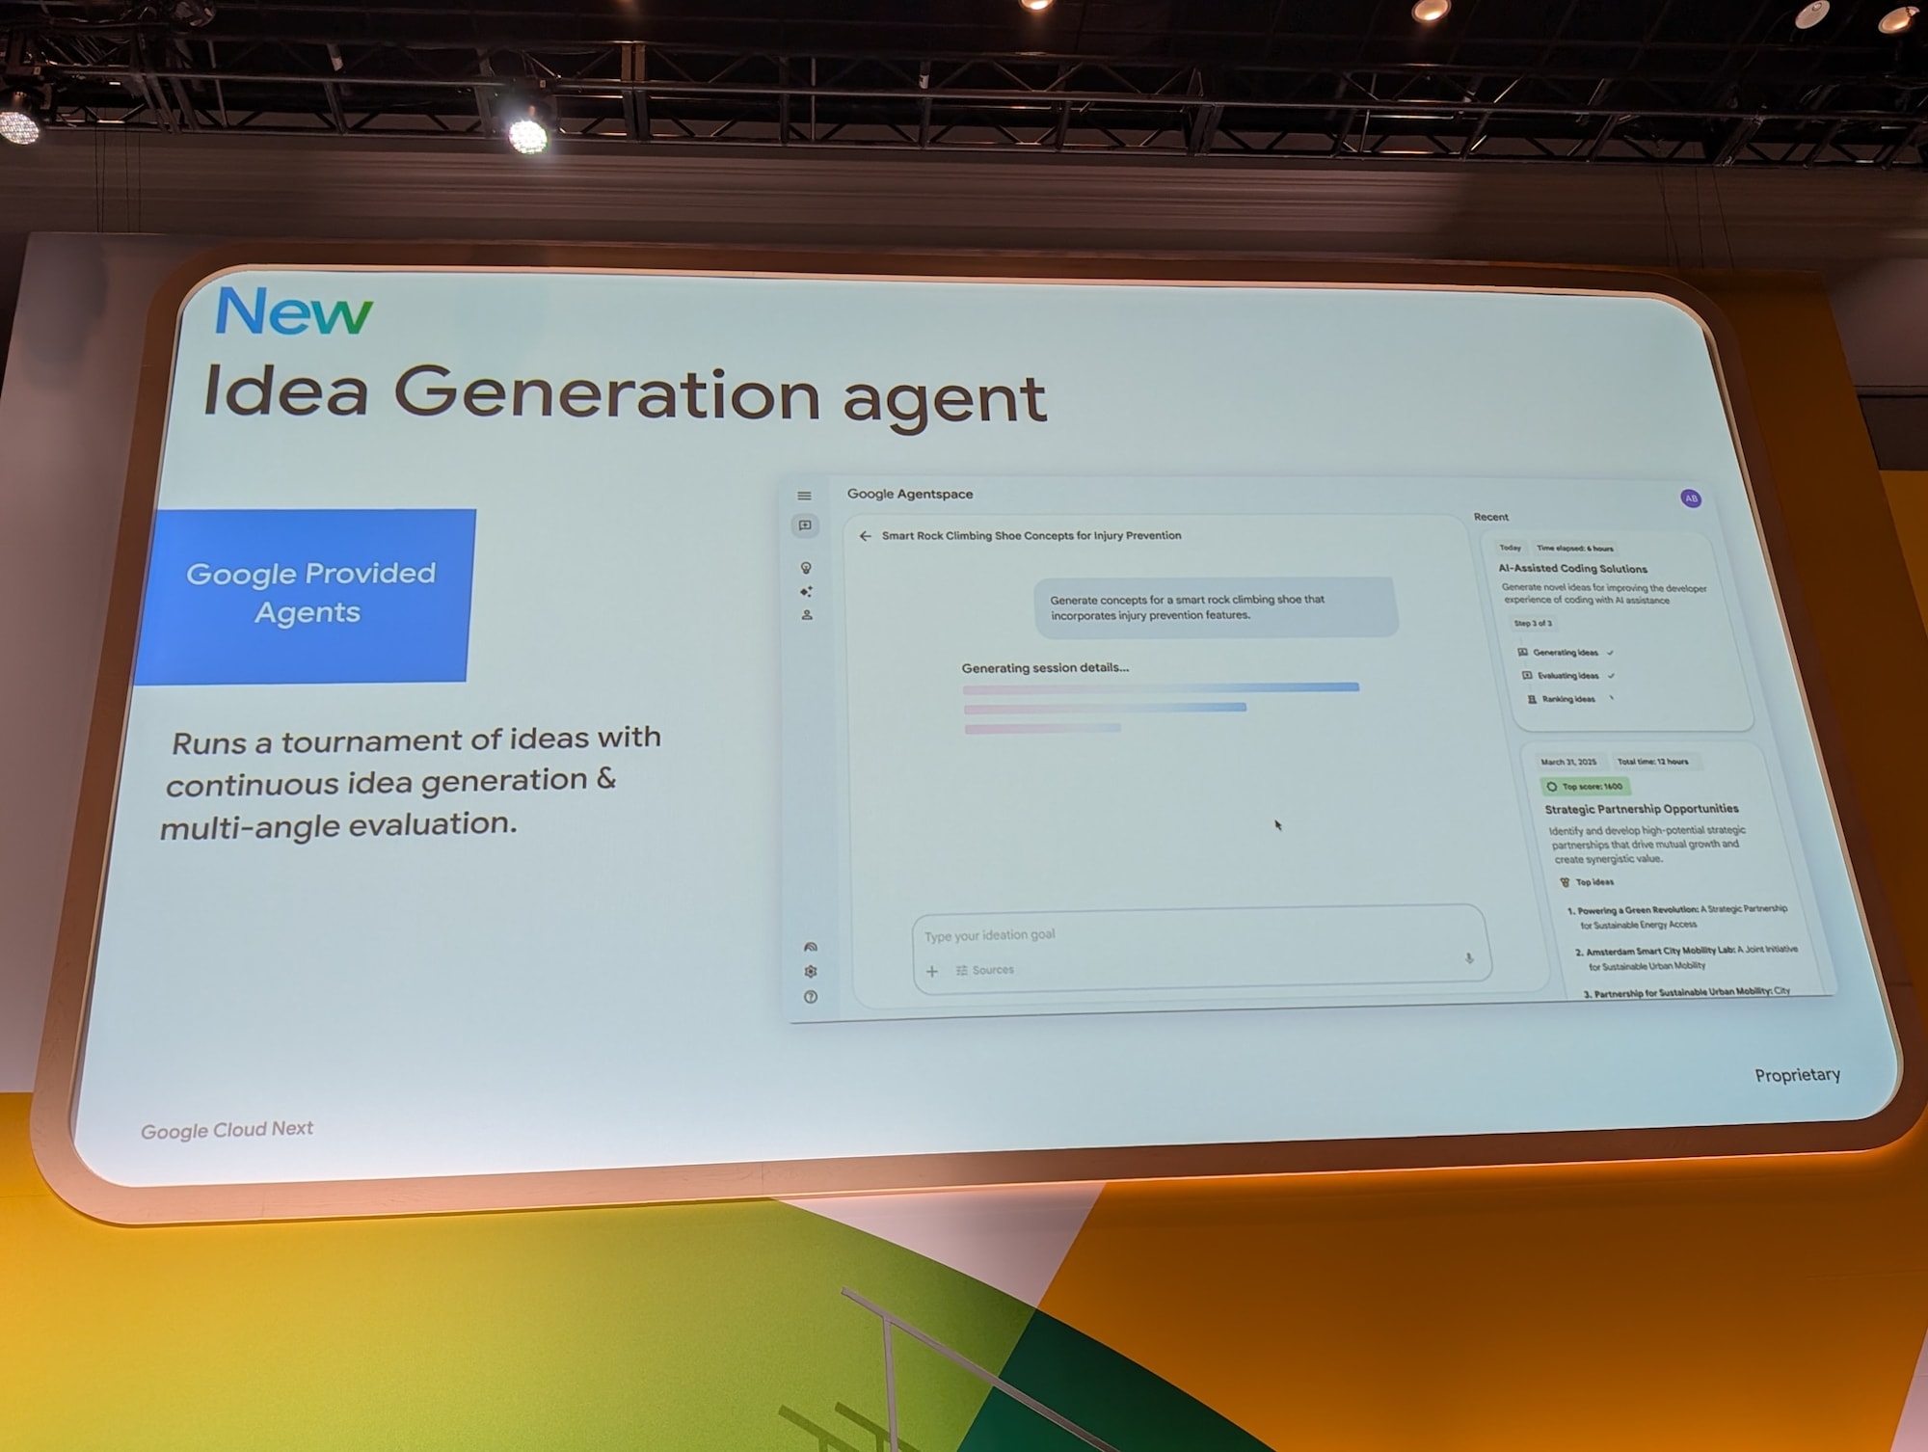Select the new chat icon in the sidebar

[x=805, y=525]
